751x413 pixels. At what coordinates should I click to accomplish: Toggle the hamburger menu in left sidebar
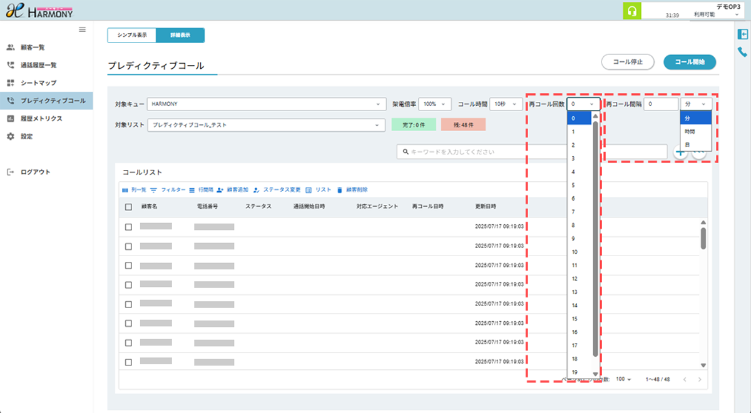[x=82, y=29]
